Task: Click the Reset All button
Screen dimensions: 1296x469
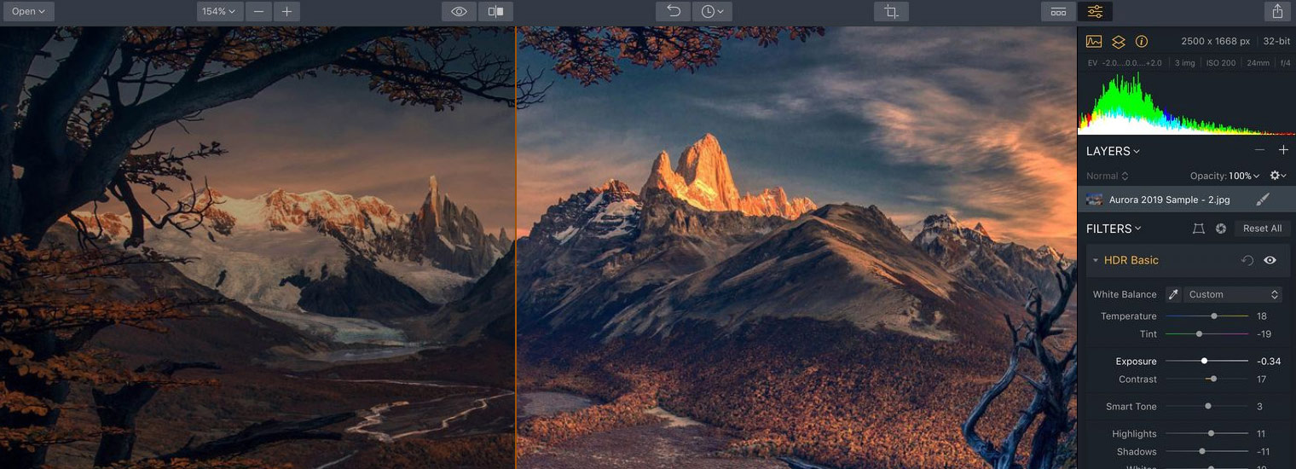Action: 1262,229
